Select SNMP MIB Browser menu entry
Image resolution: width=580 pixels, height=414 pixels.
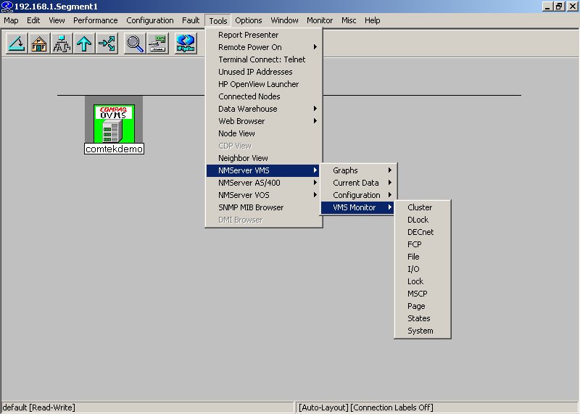pyautogui.click(x=251, y=207)
